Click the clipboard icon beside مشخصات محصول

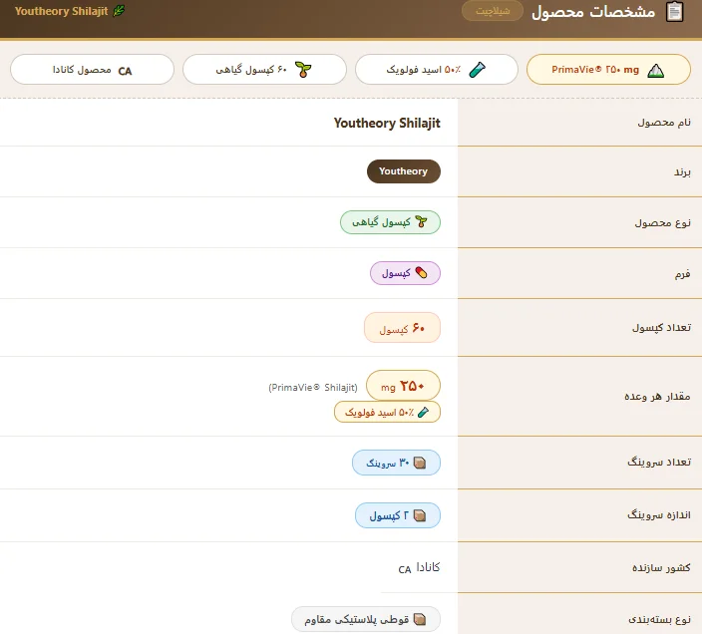click(674, 12)
